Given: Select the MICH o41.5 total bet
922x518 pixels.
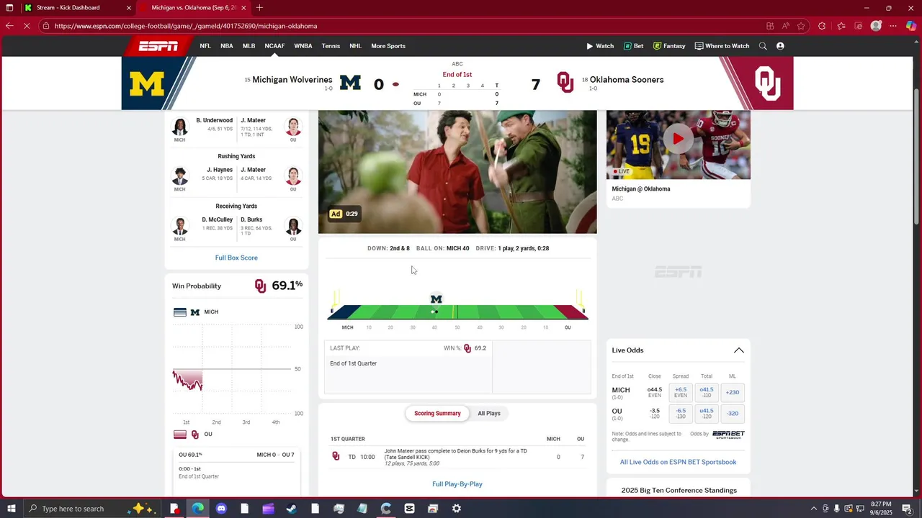Looking at the screenshot, I should click(707, 392).
